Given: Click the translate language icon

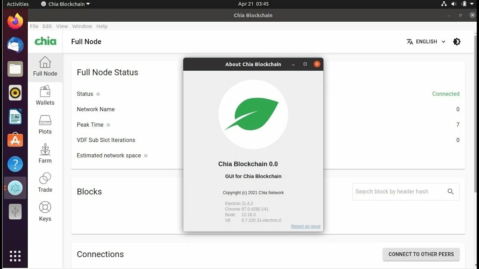Looking at the screenshot, I should (410, 41).
